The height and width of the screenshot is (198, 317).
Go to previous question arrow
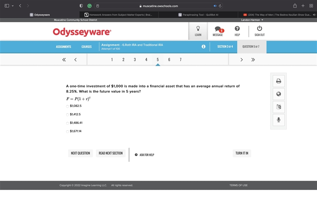click(75, 60)
